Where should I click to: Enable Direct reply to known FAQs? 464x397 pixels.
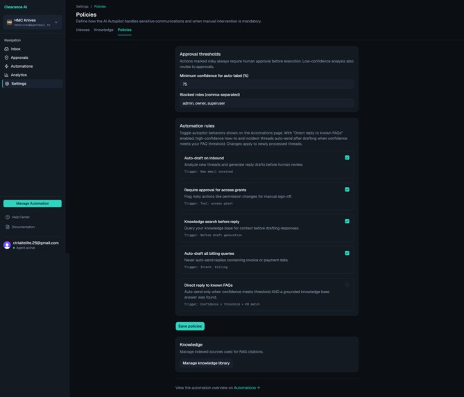[x=347, y=285]
